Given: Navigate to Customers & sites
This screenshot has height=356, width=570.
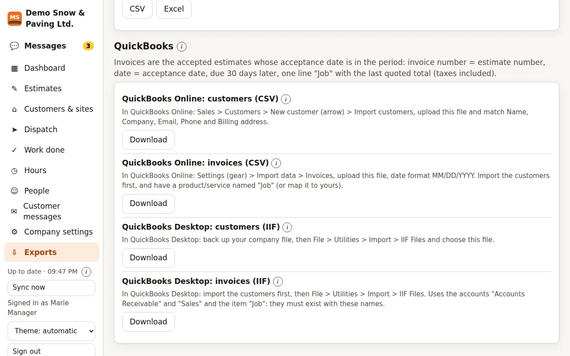Looking at the screenshot, I should click(x=52, y=109).
